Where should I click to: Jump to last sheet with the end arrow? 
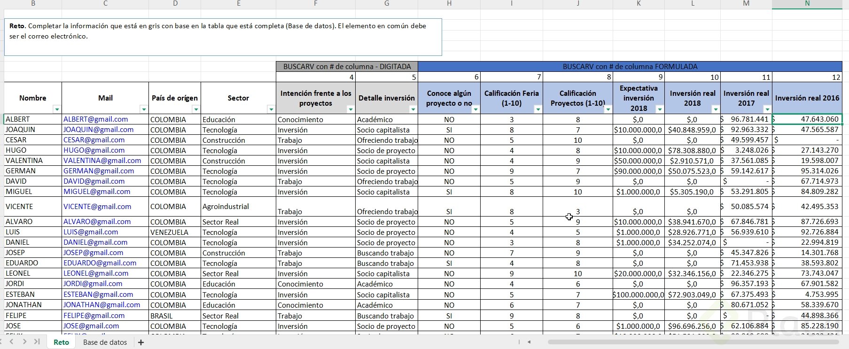tap(37, 341)
